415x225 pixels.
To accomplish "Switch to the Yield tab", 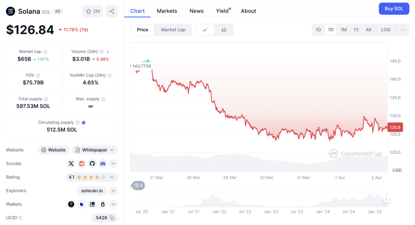I will [222, 11].
